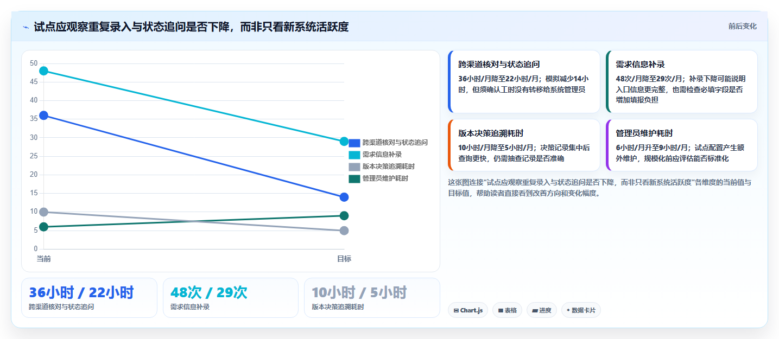Screen dimensions: 779x339
Task: Click the blue data point at 36 under 当前
Action: pos(44,116)
